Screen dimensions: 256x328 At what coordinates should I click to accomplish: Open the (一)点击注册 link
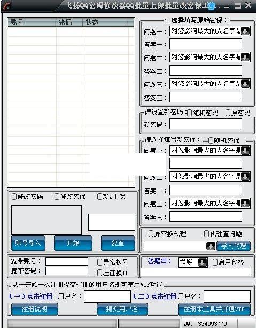pyautogui.click(x=31, y=296)
